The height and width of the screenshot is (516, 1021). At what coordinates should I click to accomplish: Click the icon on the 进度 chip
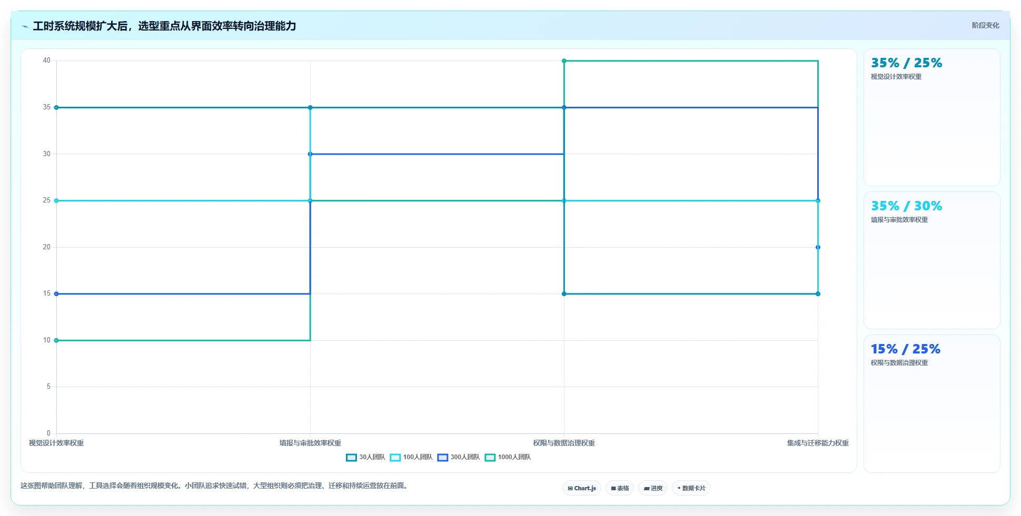click(647, 489)
